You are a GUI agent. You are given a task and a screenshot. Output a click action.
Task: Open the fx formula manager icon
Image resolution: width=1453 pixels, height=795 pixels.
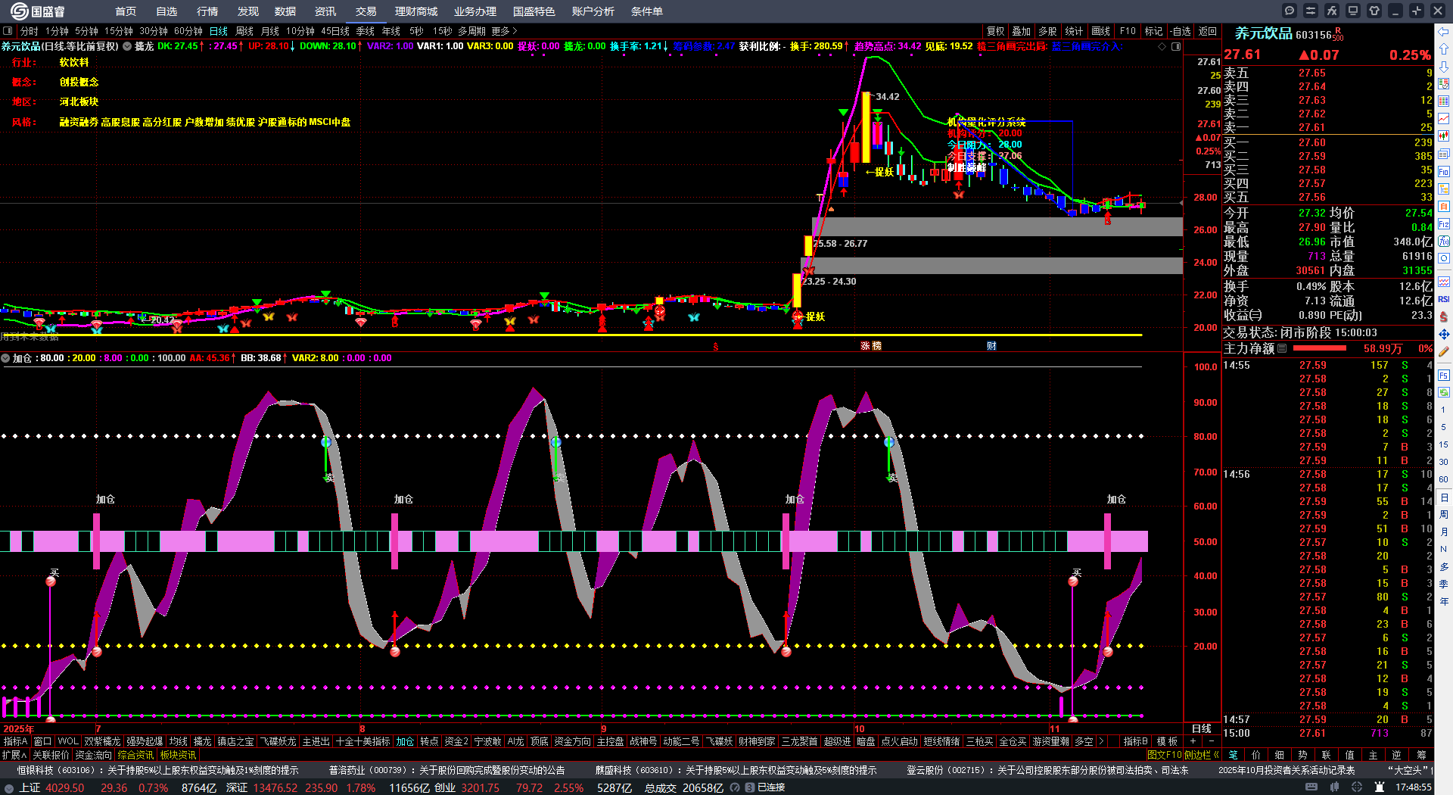(x=1332, y=11)
